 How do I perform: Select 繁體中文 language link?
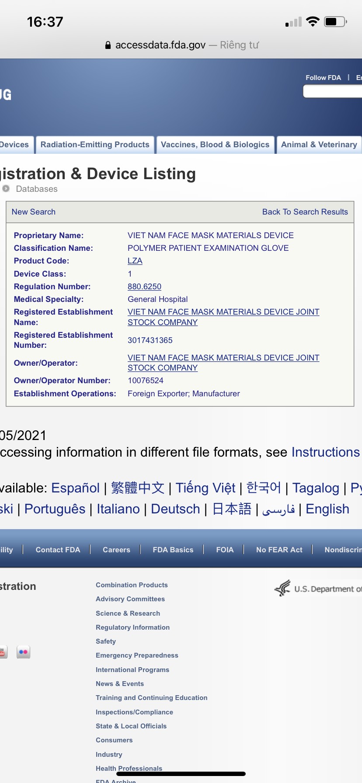138,488
